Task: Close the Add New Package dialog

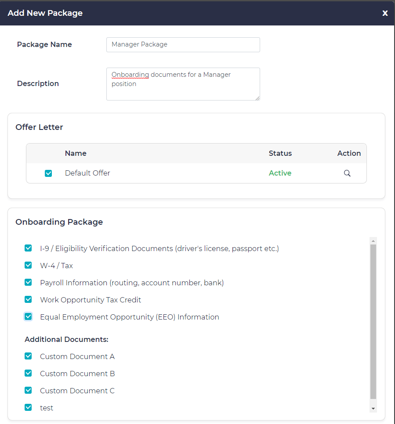Action: click(385, 13)
